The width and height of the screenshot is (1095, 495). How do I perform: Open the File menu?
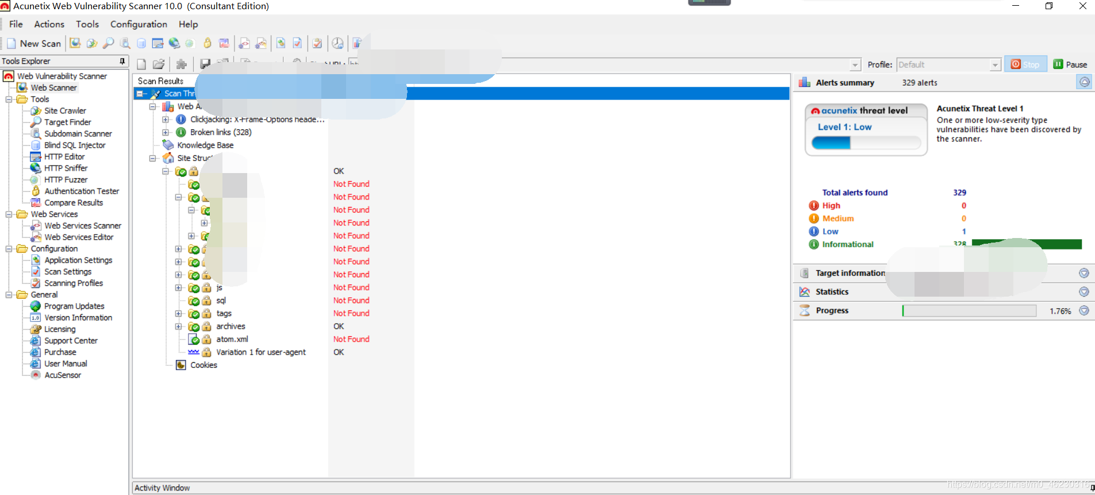pyautogui.click(x=16, y=24)
